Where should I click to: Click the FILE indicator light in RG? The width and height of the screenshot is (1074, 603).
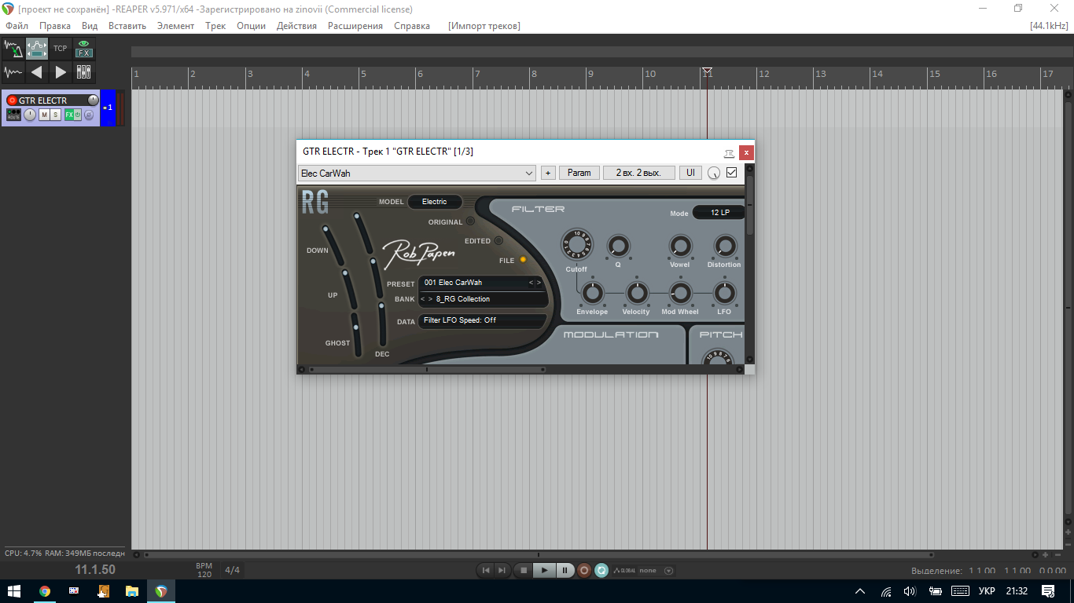pos(523,260)
